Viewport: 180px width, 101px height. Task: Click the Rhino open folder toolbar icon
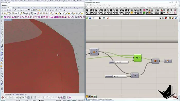pos(39,10)
